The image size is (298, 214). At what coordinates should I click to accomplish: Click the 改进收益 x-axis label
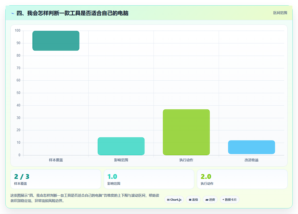point(251,160)
